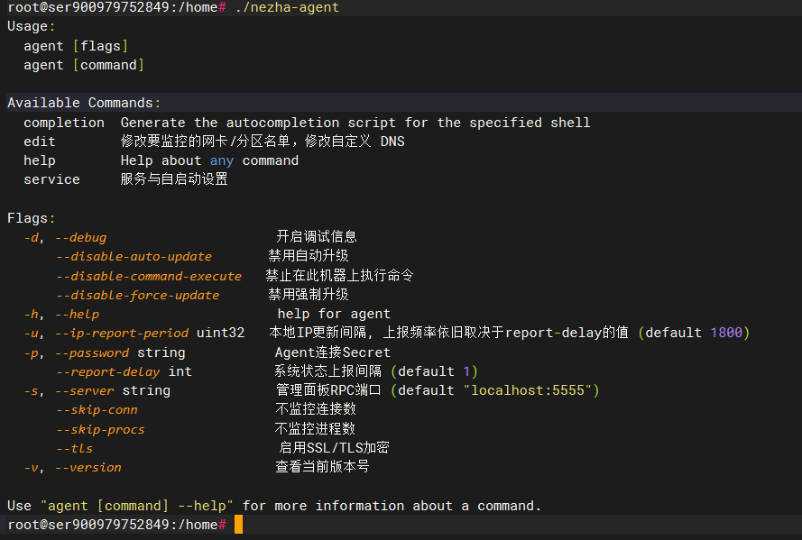Click the 'help' command name
802x540 pixels.
point(40,161)
